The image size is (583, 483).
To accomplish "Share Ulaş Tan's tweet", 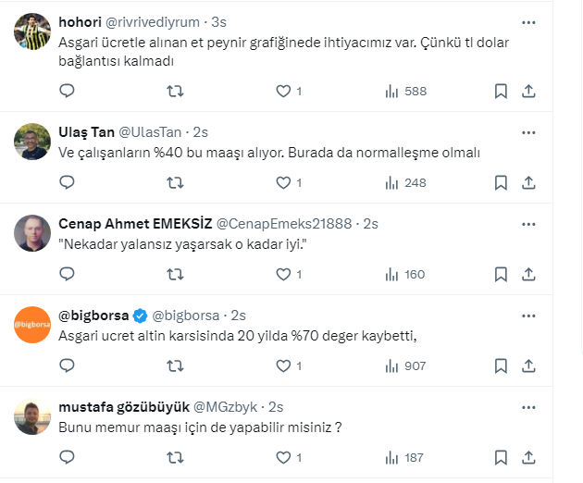I will coord(528,182).
